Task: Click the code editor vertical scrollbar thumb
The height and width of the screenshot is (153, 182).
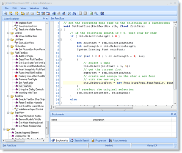Action: [x=175, y=58]
